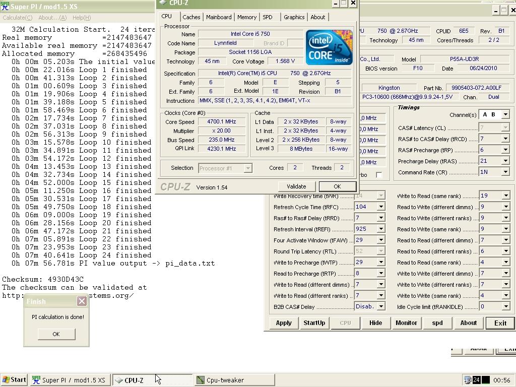Click OK in the Finish dialog
516x387 pixels.
56,334
